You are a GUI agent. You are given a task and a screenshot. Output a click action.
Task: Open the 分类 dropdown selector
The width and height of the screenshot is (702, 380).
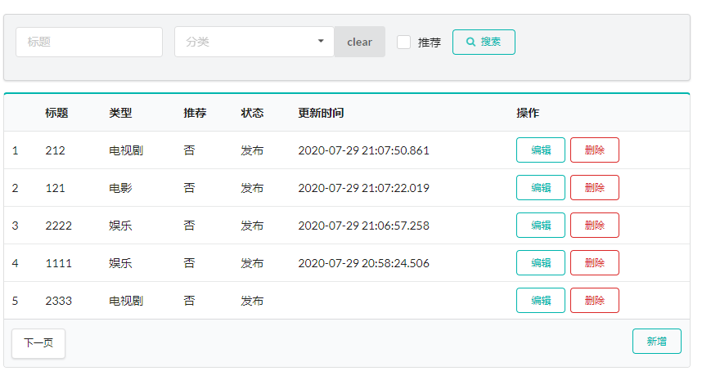(254, 42)
